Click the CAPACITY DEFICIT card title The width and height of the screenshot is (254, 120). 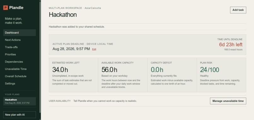tap(161, 63)
